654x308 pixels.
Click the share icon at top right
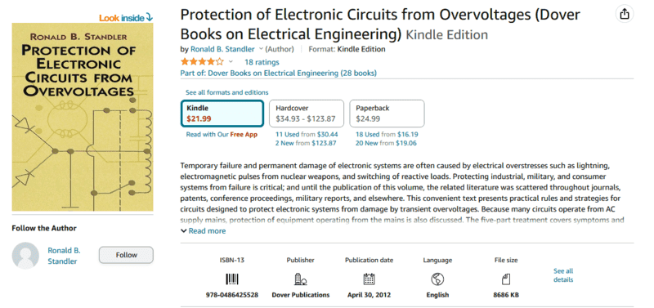[625, 14]
